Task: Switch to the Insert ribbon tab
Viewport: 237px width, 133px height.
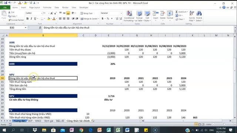Action: pos(23,7)
